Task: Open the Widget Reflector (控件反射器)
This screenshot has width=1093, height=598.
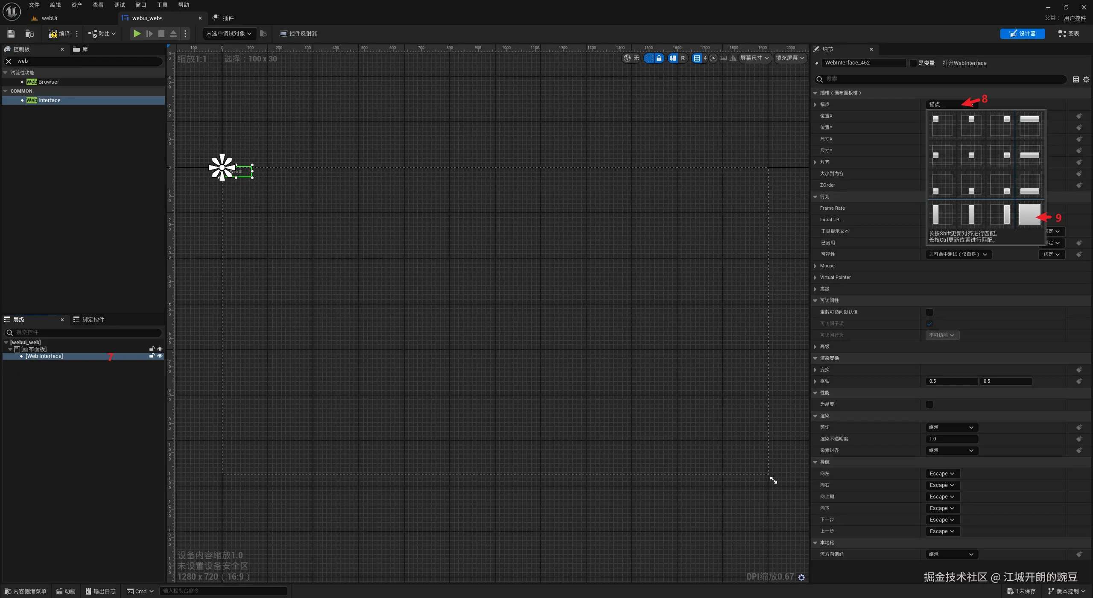Action: [x=298, y=34]
